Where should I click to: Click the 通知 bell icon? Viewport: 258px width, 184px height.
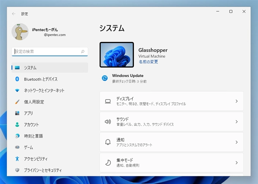coord(108,142)
